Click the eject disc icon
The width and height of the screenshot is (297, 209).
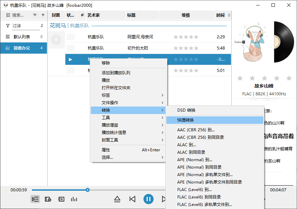117,199
